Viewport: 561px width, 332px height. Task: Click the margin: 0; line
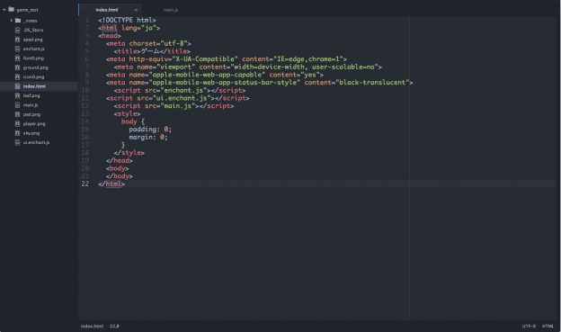pyautogui.click(x=148, y=137)
